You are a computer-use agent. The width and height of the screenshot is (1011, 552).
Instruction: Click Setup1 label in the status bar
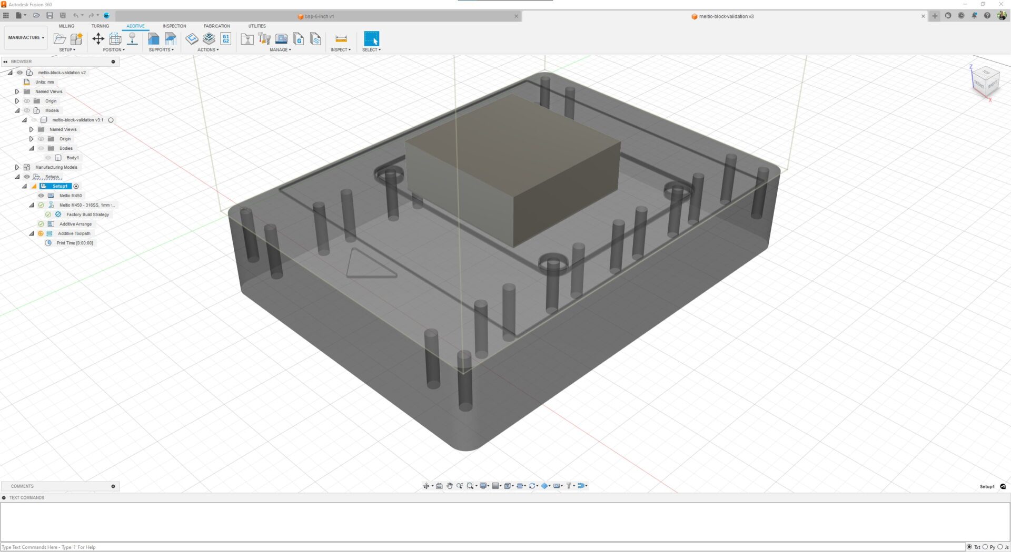pos(987,486)
